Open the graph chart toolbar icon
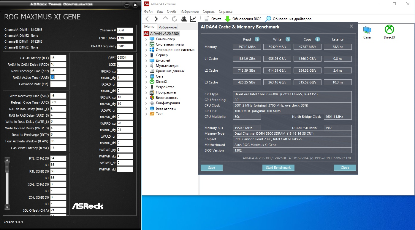This screenshot has width=415, height=230. (193, 19)
